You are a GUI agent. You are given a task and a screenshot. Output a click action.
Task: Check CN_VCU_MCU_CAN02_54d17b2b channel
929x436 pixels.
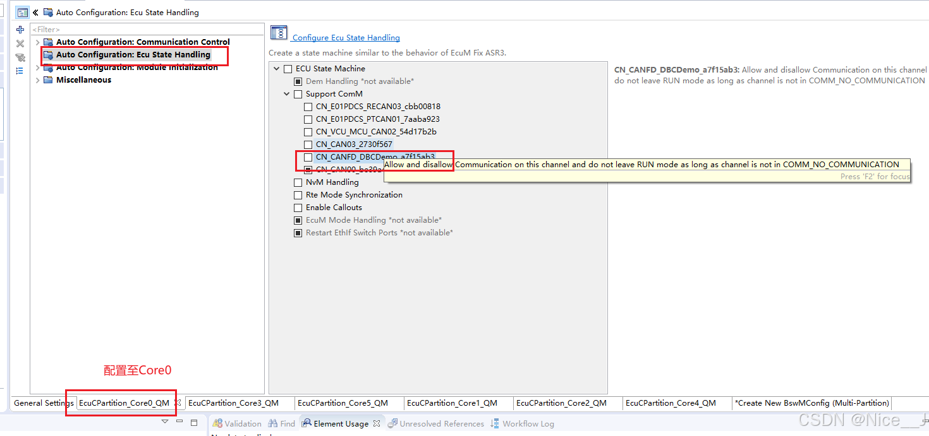tap(308, 132)
